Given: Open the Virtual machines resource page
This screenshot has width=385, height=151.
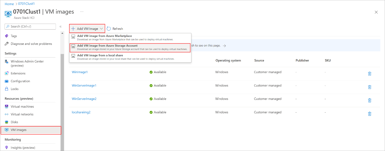Looking at the screenshot, I should pos(22,107).
